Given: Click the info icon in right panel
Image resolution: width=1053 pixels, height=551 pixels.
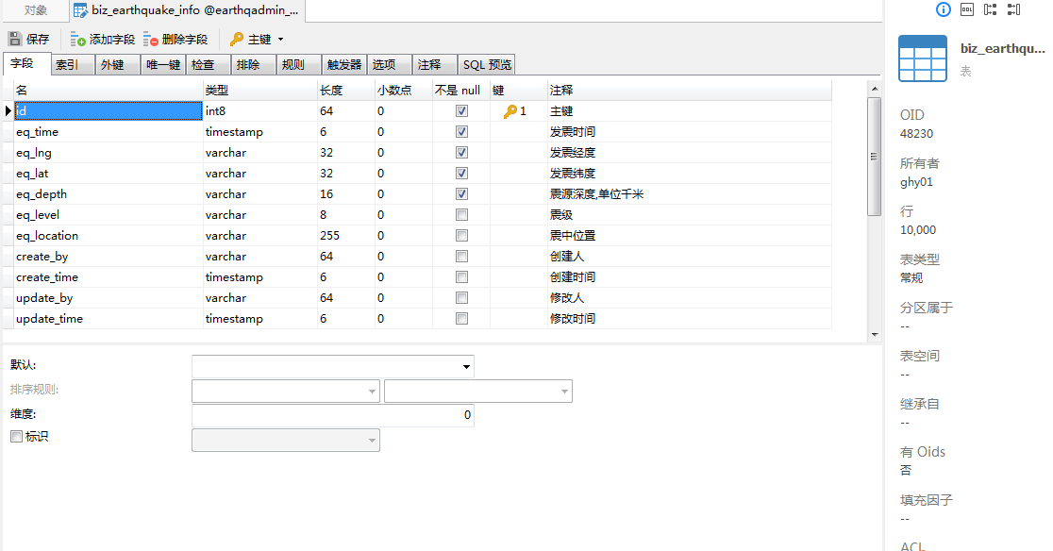Looking at the screenshot, I should (944, 9).
